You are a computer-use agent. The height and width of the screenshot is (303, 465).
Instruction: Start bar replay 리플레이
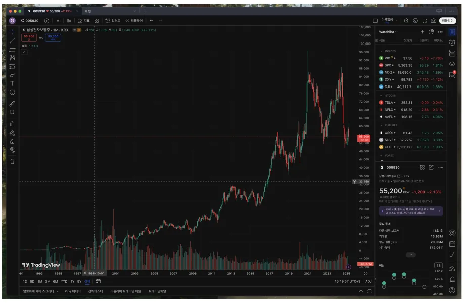[134, 21]
